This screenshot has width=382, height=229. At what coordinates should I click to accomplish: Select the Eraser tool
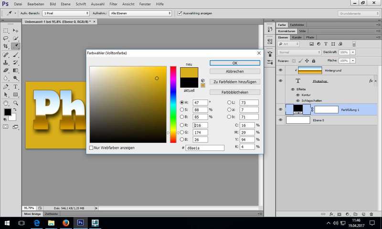pyautogui.click(x=6, y=71)
